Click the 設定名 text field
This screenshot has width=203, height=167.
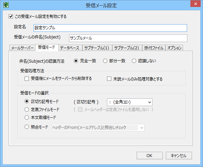110,28
